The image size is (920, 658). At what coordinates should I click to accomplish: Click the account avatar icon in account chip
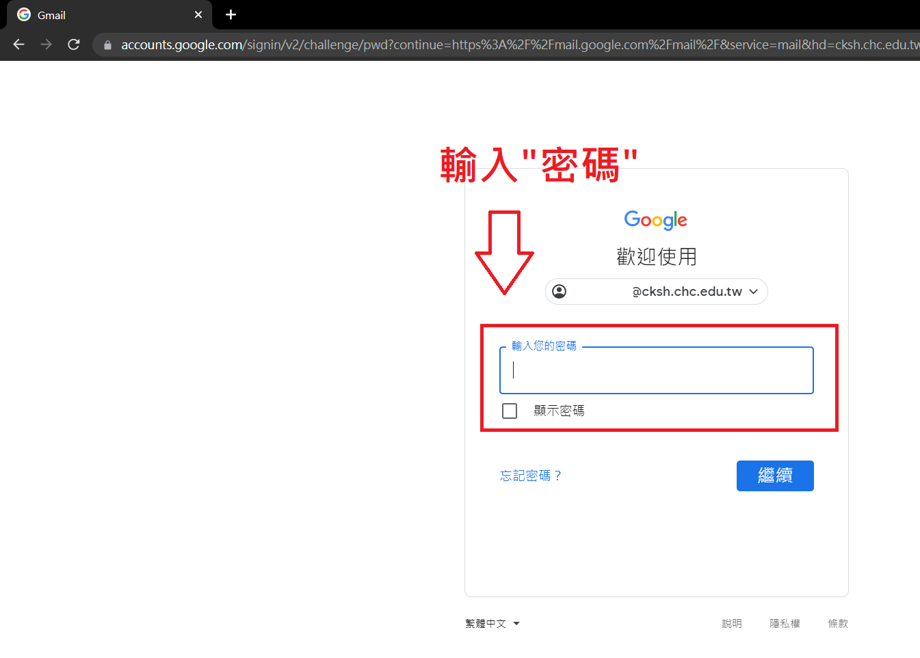tap(559, 292)
